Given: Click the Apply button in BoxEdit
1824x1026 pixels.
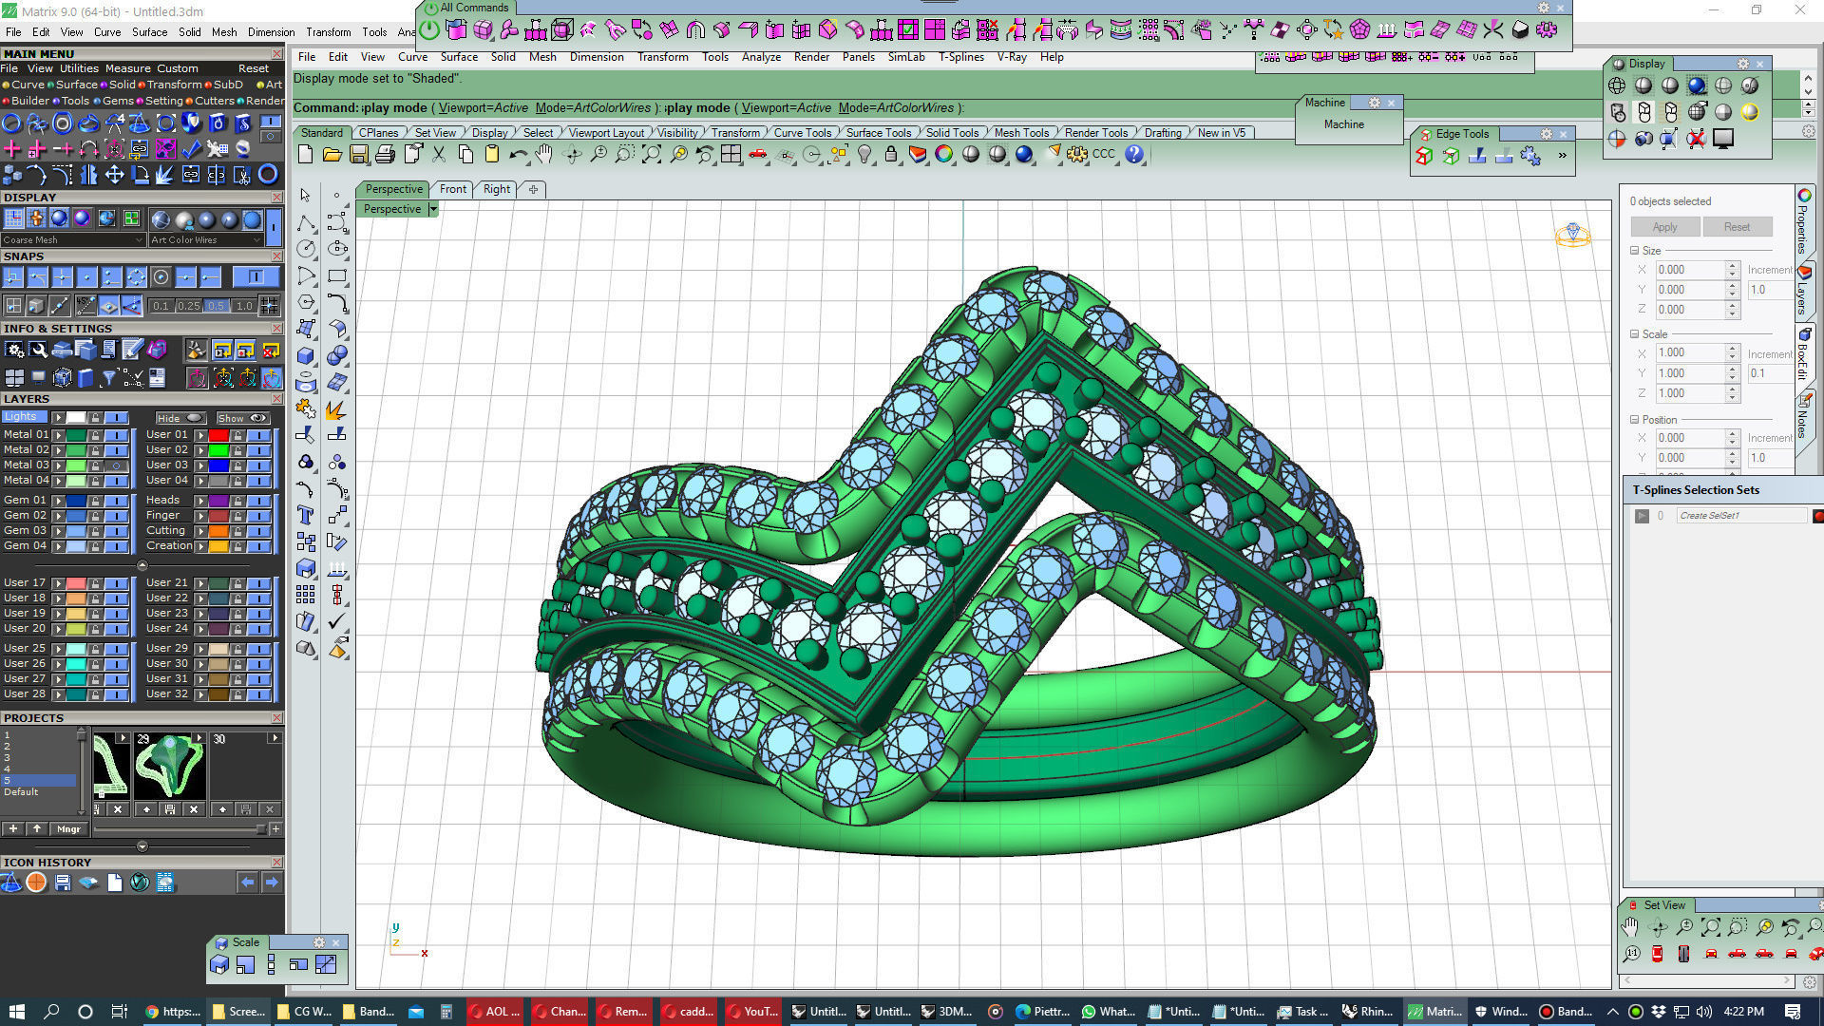Looking at the screenshot, I should pyautogui.click(x=1664, y=227).
